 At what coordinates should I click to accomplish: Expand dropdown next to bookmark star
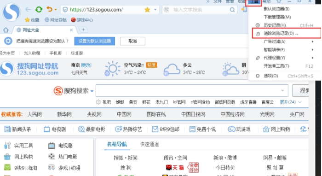tap(155, 10)
